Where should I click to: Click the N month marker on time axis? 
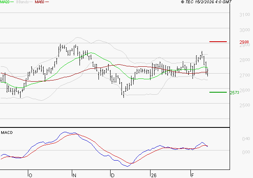pos(74,175)
